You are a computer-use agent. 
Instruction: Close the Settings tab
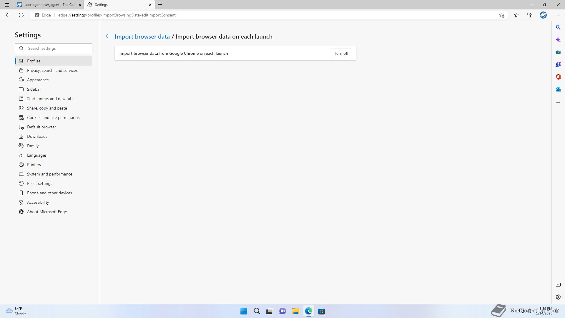(x=150, y=5)
